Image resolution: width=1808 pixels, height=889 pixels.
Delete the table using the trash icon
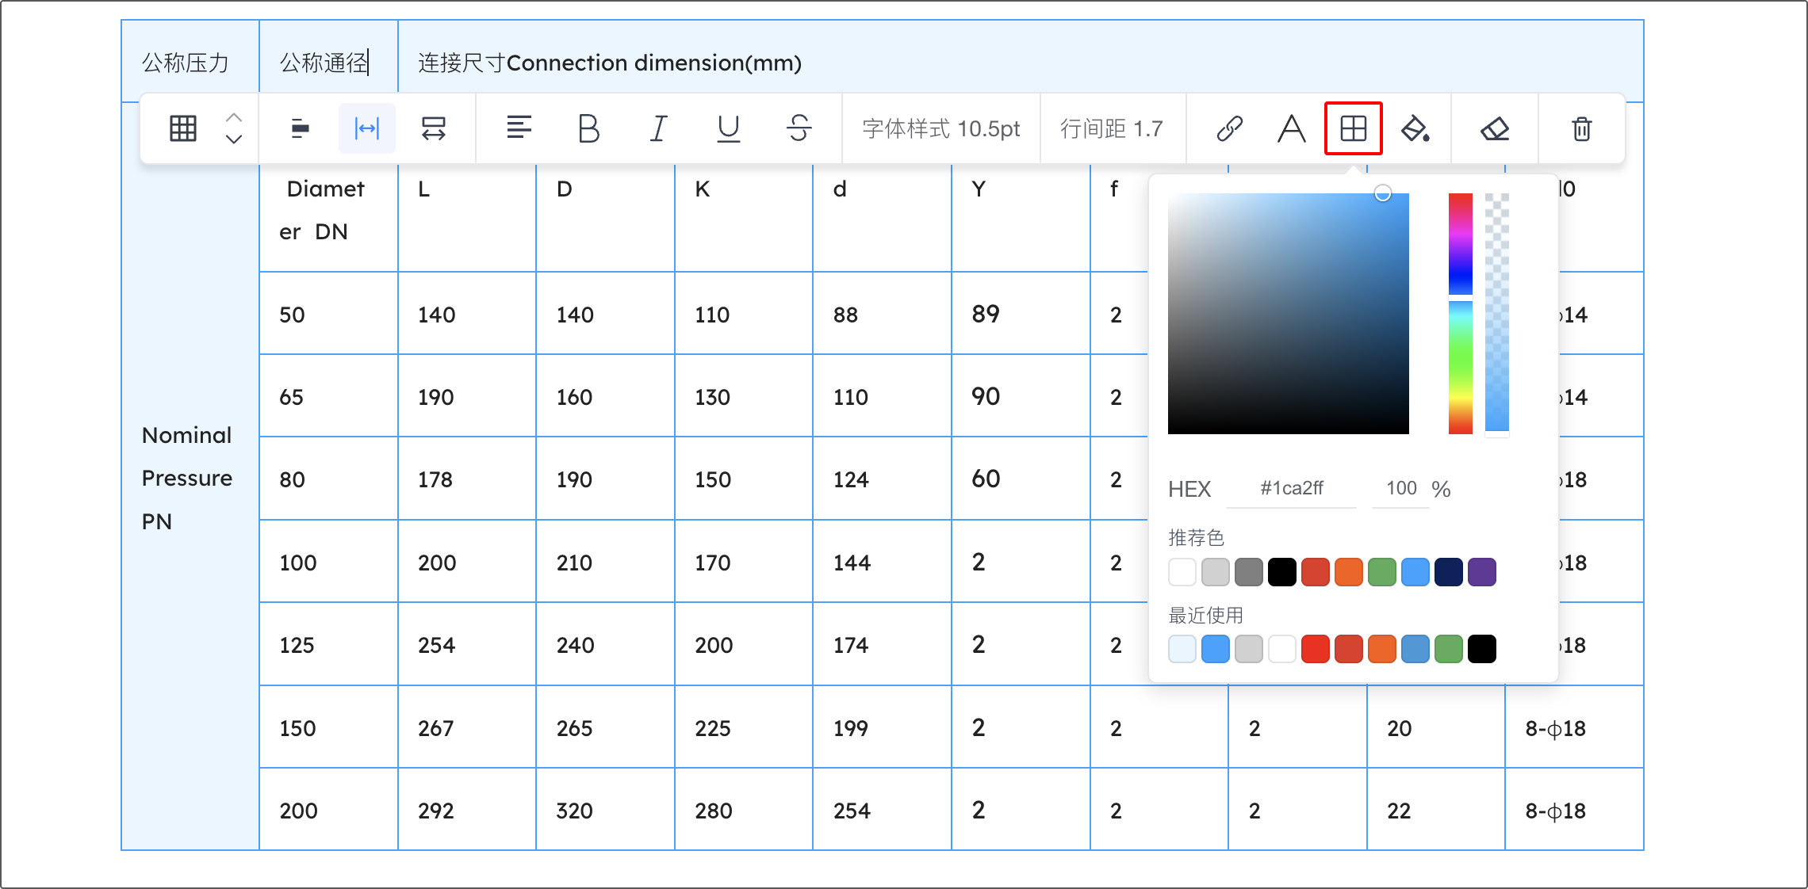1580,128
